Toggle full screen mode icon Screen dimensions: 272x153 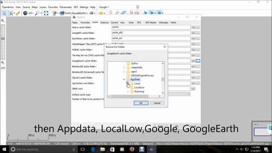(46, 13)
